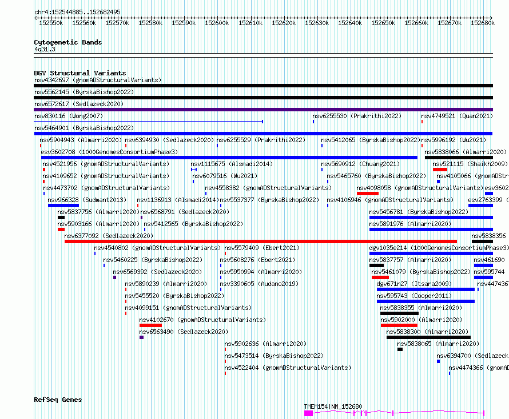Viewport: 509px width, 419px height.
Task: Select the red nsv521115 Shaikh2009 bar
Action: (x=440, y=170)
